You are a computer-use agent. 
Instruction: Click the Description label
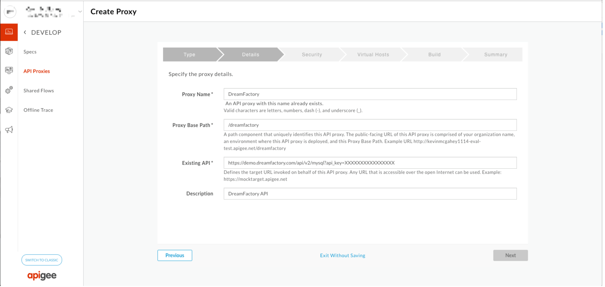pyautogui.click(x=200, y=194)
